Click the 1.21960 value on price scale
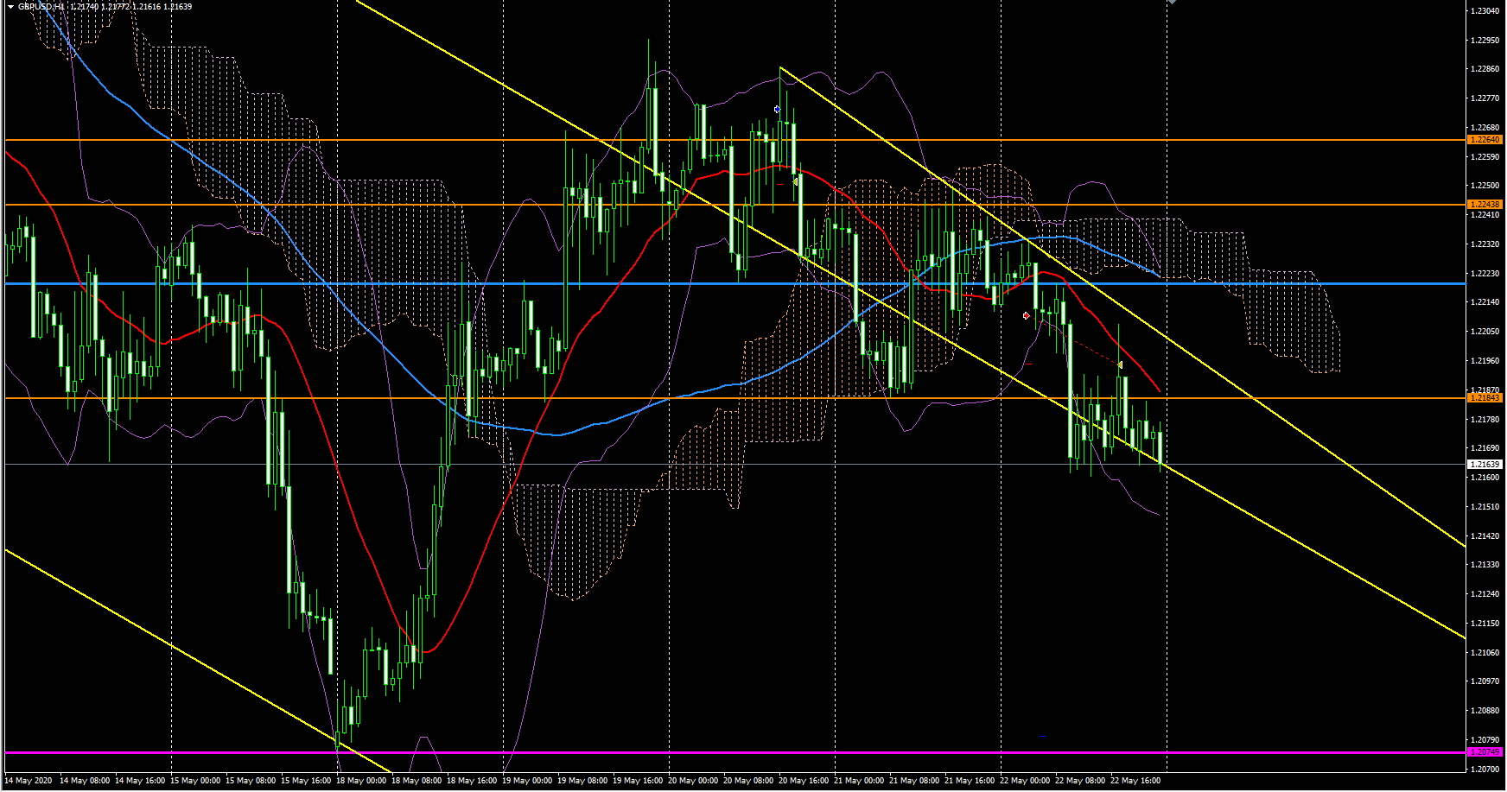 (x=1485, y=361)
